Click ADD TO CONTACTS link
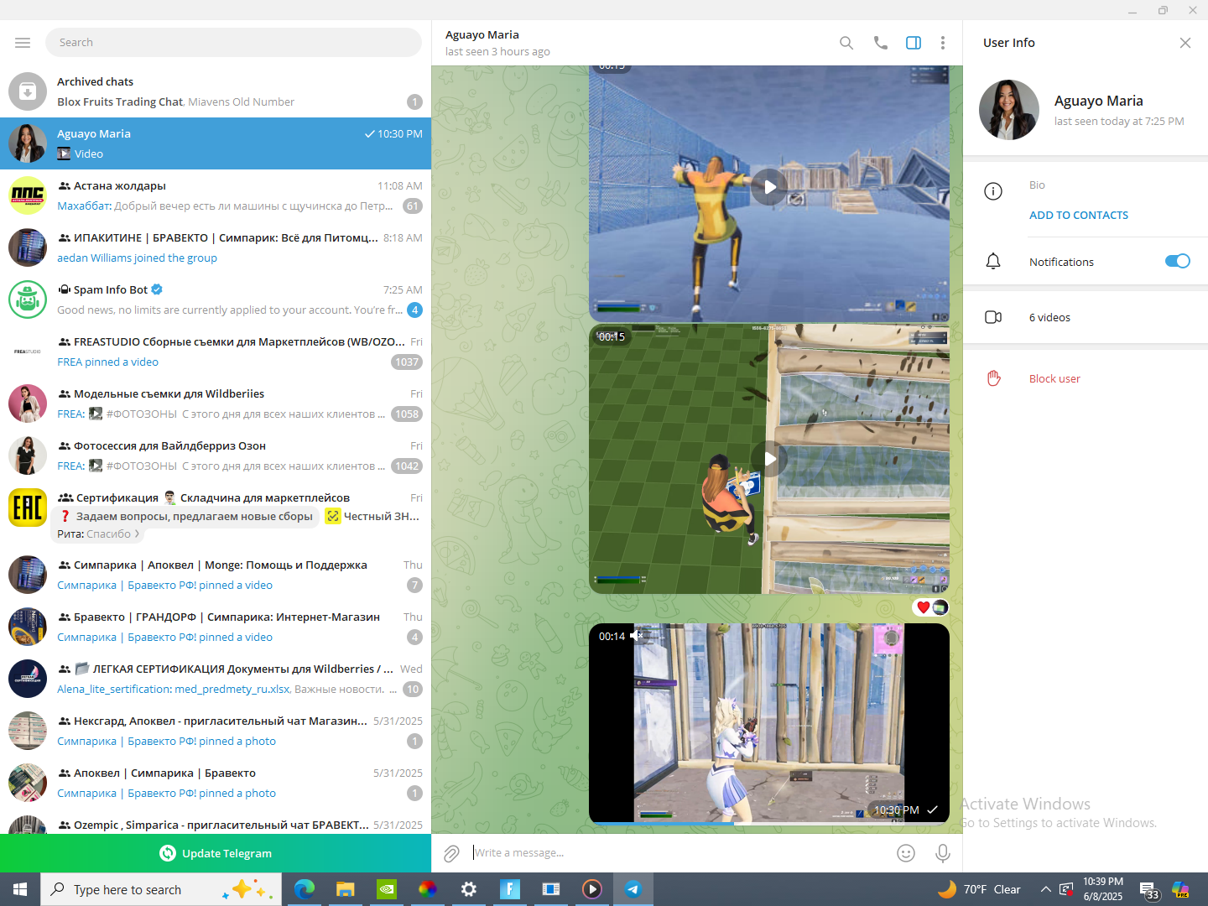The height and width of the screenshot is (906, 1208). point(1079,216)
